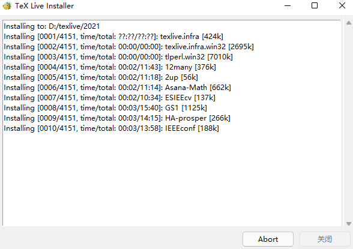Click the 12many [376k] log line
353x249 pixels.
(110, 67)
